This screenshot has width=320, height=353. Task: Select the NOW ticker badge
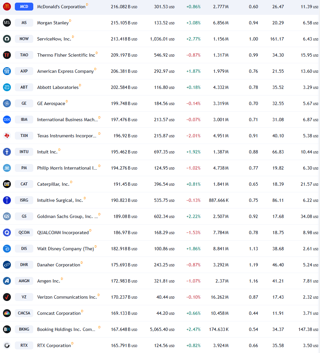(x=24, y=39)
